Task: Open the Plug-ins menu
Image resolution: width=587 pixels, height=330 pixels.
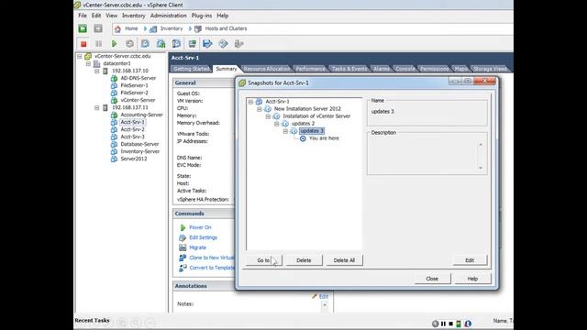Action: (x=202, y=16)
